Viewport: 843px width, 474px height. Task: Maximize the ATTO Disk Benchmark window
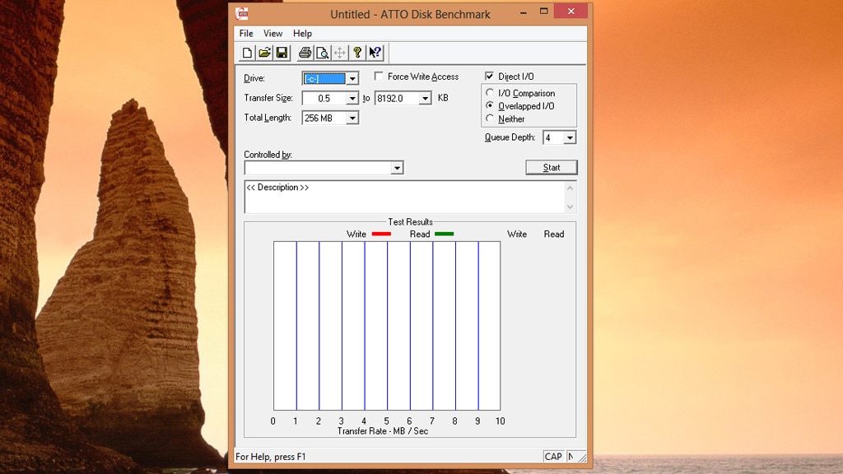[x=543, y=12]
